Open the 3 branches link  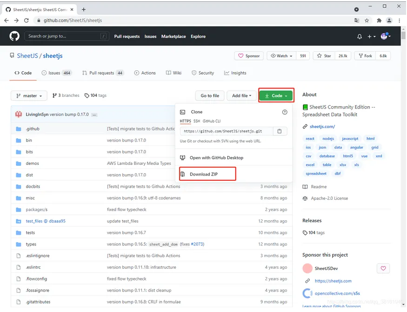(x=66, y=95)
